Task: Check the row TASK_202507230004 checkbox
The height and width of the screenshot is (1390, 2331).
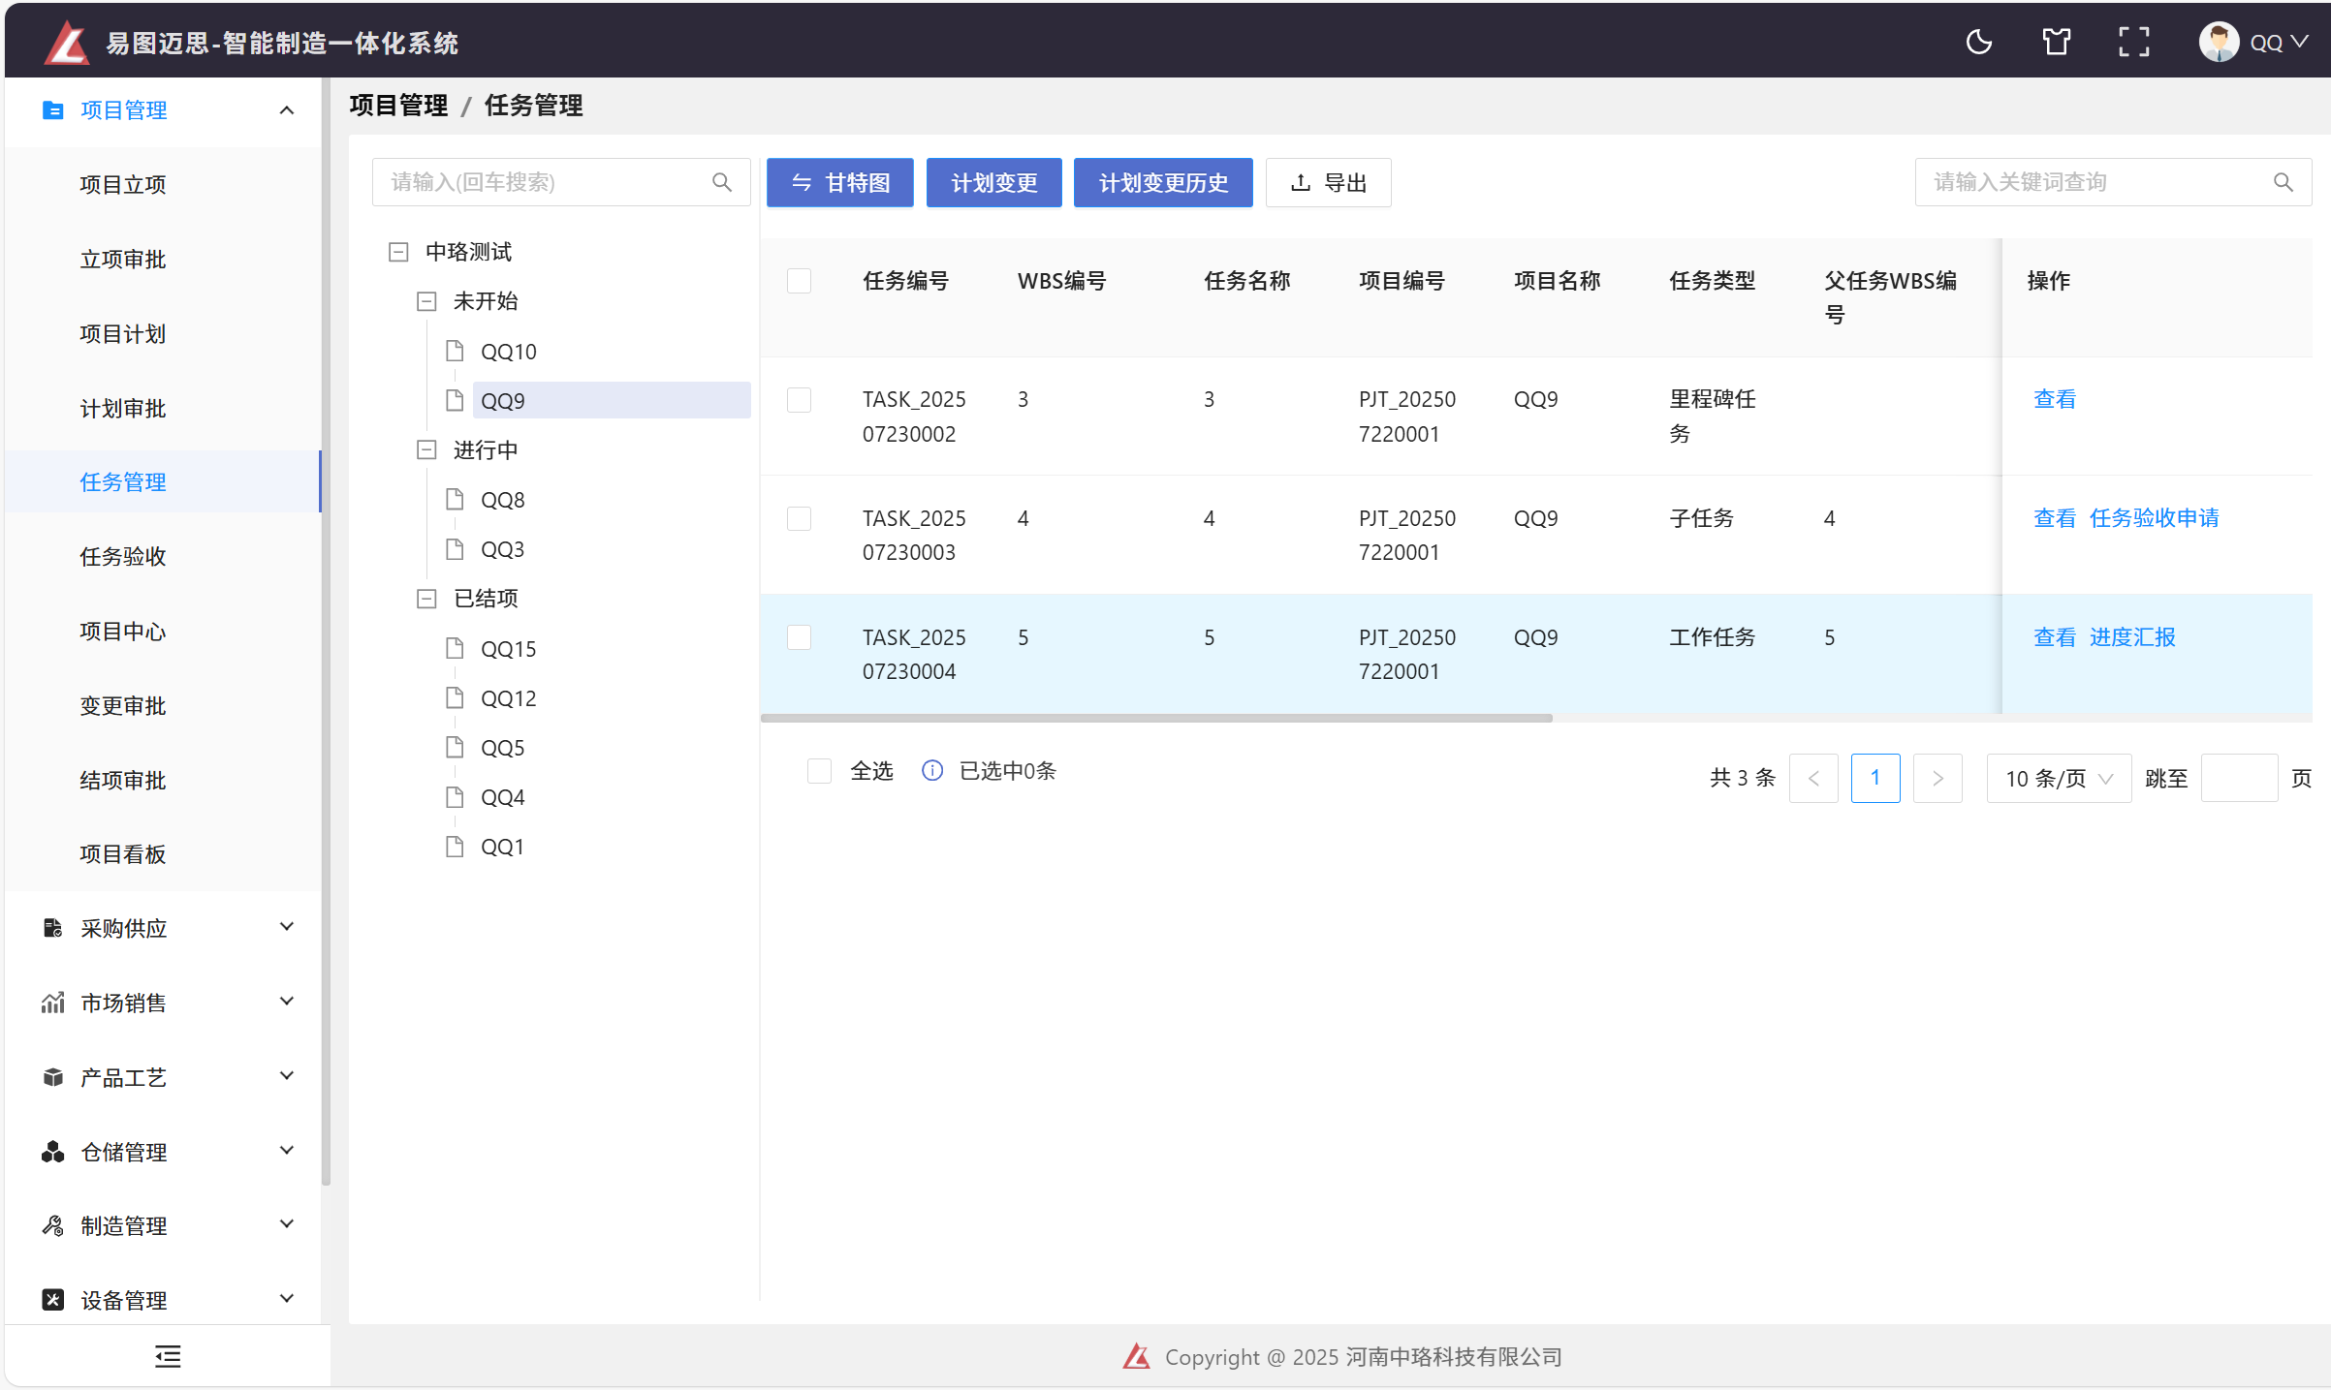Action: point(799,637)
